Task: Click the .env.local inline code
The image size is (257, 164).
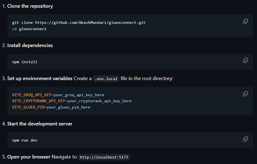Action: click(x=106, y=79)
